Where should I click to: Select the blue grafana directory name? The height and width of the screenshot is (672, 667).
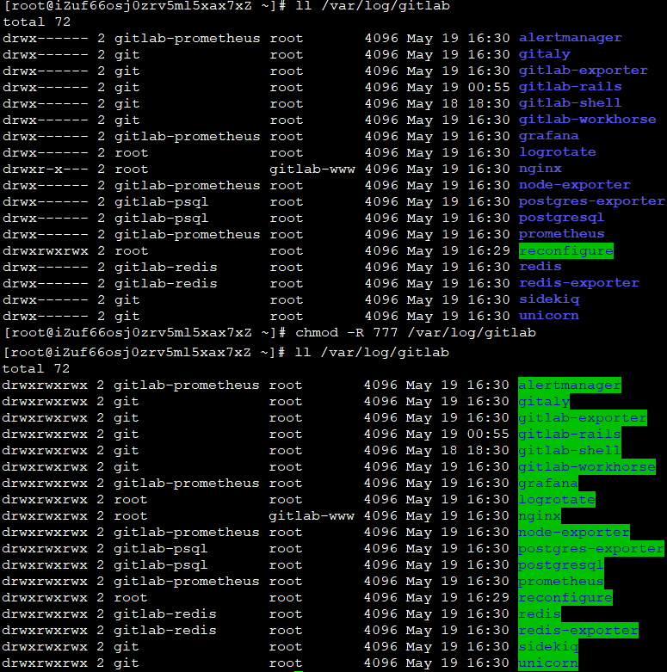click(x=549, y=136)
